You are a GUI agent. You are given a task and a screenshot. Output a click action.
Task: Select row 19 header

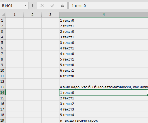[x=3, y=120]
